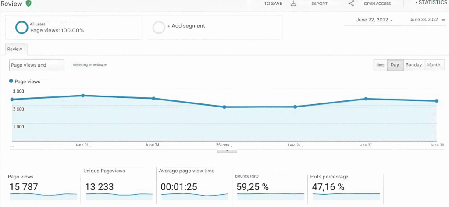Click the Page views 15 787 value
This screenshot has width=449, height=207.
pyautogui.click(x=24, y=187)
